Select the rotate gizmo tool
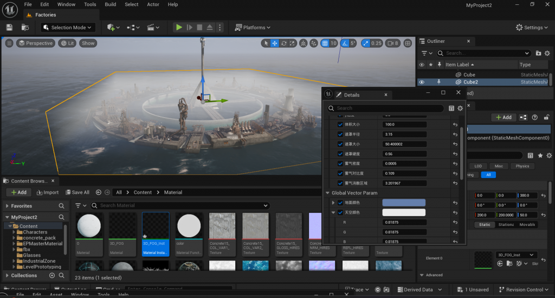Viewport: 555px width, 298px height. pos(284,43)
